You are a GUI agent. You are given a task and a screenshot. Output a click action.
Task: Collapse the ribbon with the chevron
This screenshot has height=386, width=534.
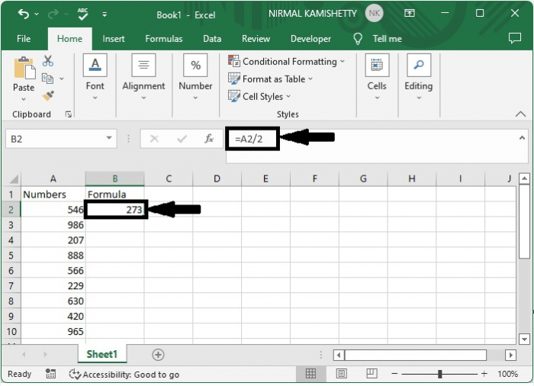pyautogui.click(x=520, y=114)
